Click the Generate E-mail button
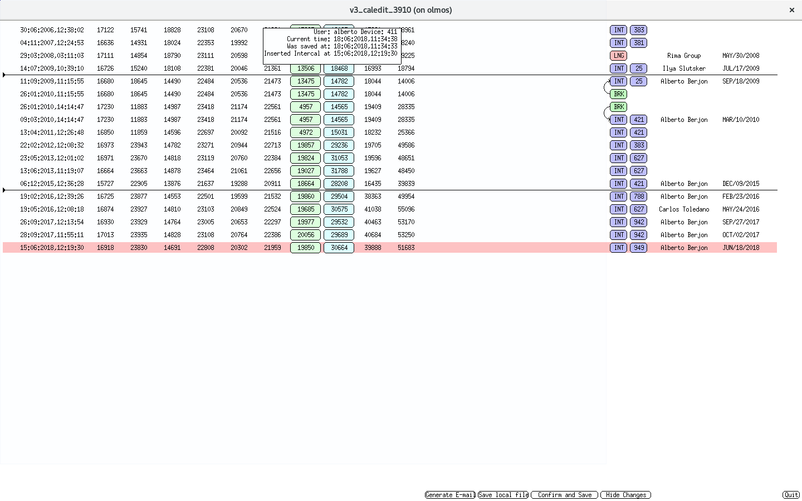Image resolution: width=802 pixels, height=501 pixels. pyautogui.click(x=450, y=495)
